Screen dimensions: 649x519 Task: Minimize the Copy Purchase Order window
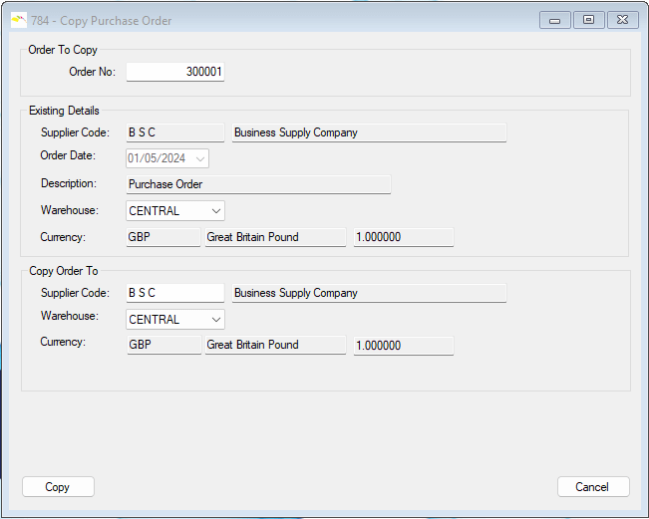(x=554, y=20)
